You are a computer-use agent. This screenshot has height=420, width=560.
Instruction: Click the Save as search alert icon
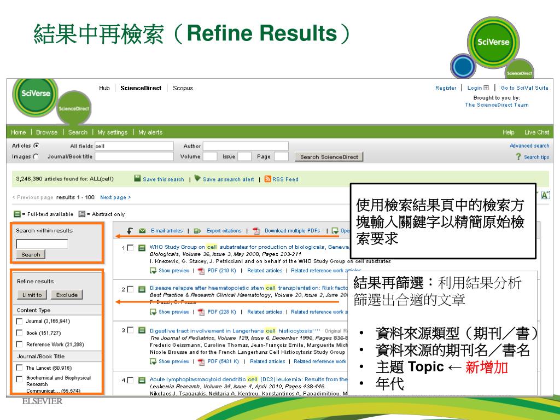[197, 178]
